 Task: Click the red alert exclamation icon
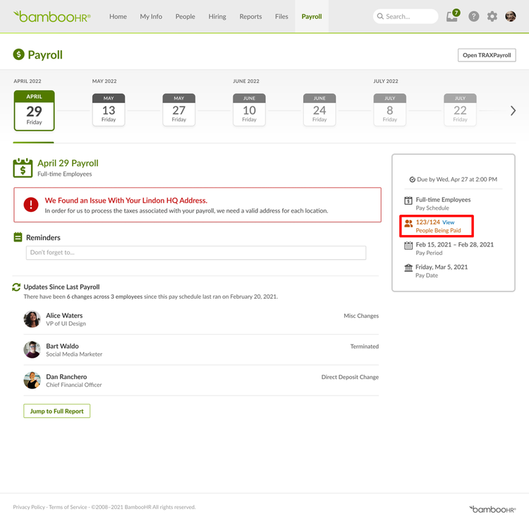(31, 205)
